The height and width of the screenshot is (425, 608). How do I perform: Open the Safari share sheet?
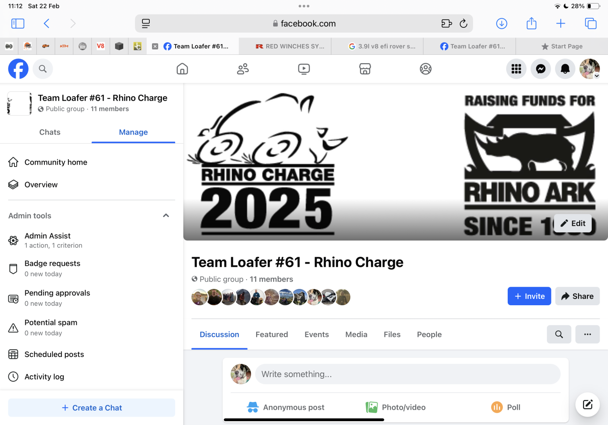pos(531,23)
